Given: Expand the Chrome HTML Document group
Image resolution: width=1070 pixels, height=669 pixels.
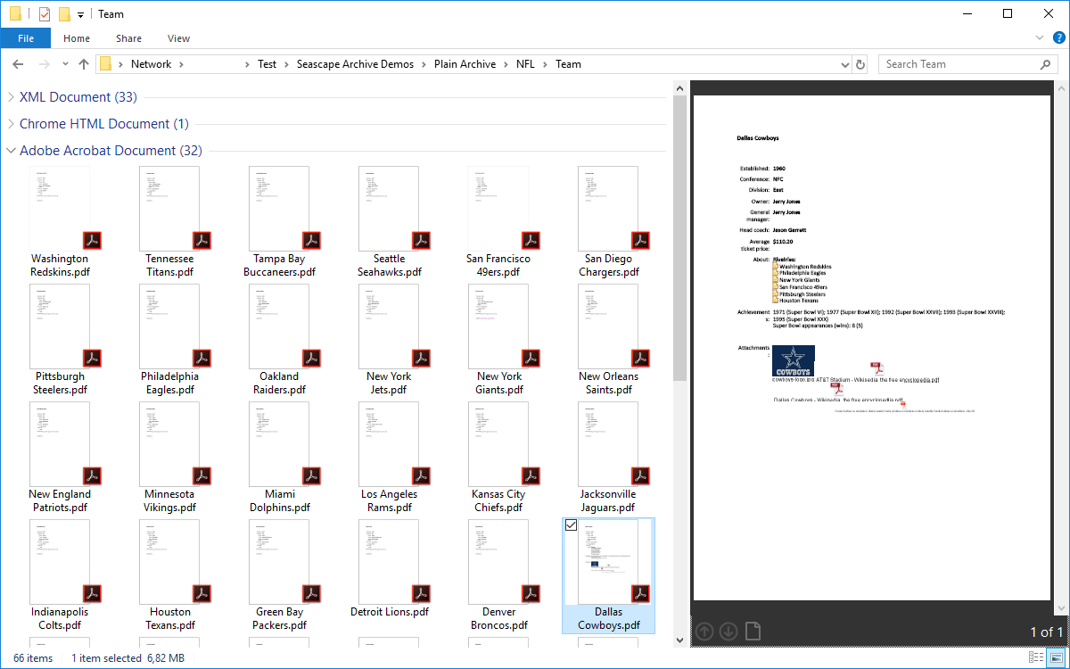Looking at the screenshot, I should click(x=11, y=124).
